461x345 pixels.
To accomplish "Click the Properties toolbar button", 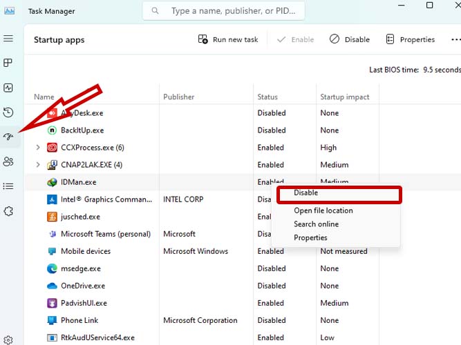I will pos(411,39).
